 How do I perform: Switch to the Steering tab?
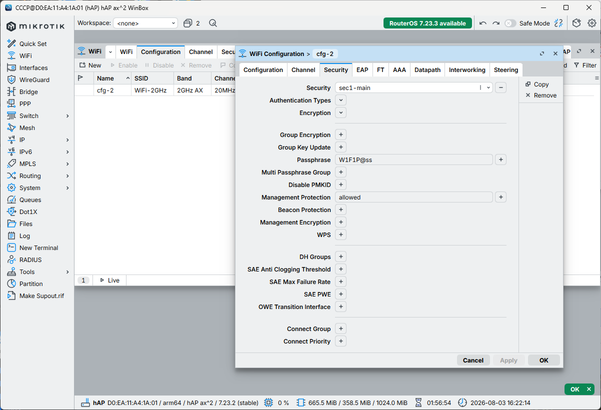[506, 70]
